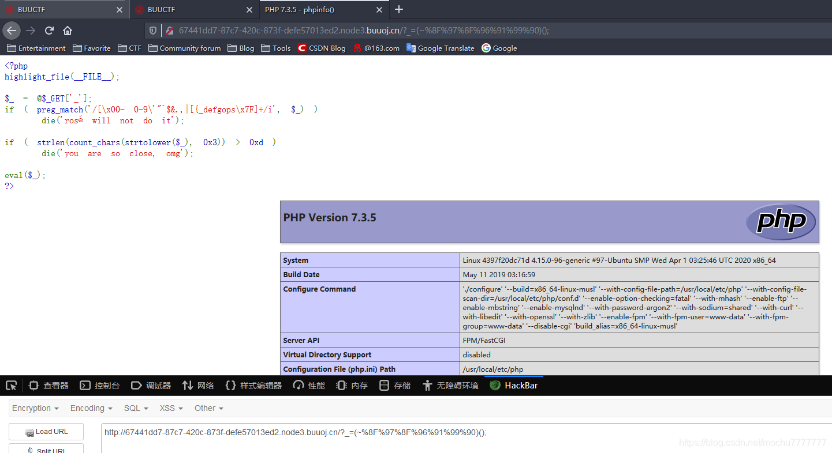Click the browser forward arrow

31,31
